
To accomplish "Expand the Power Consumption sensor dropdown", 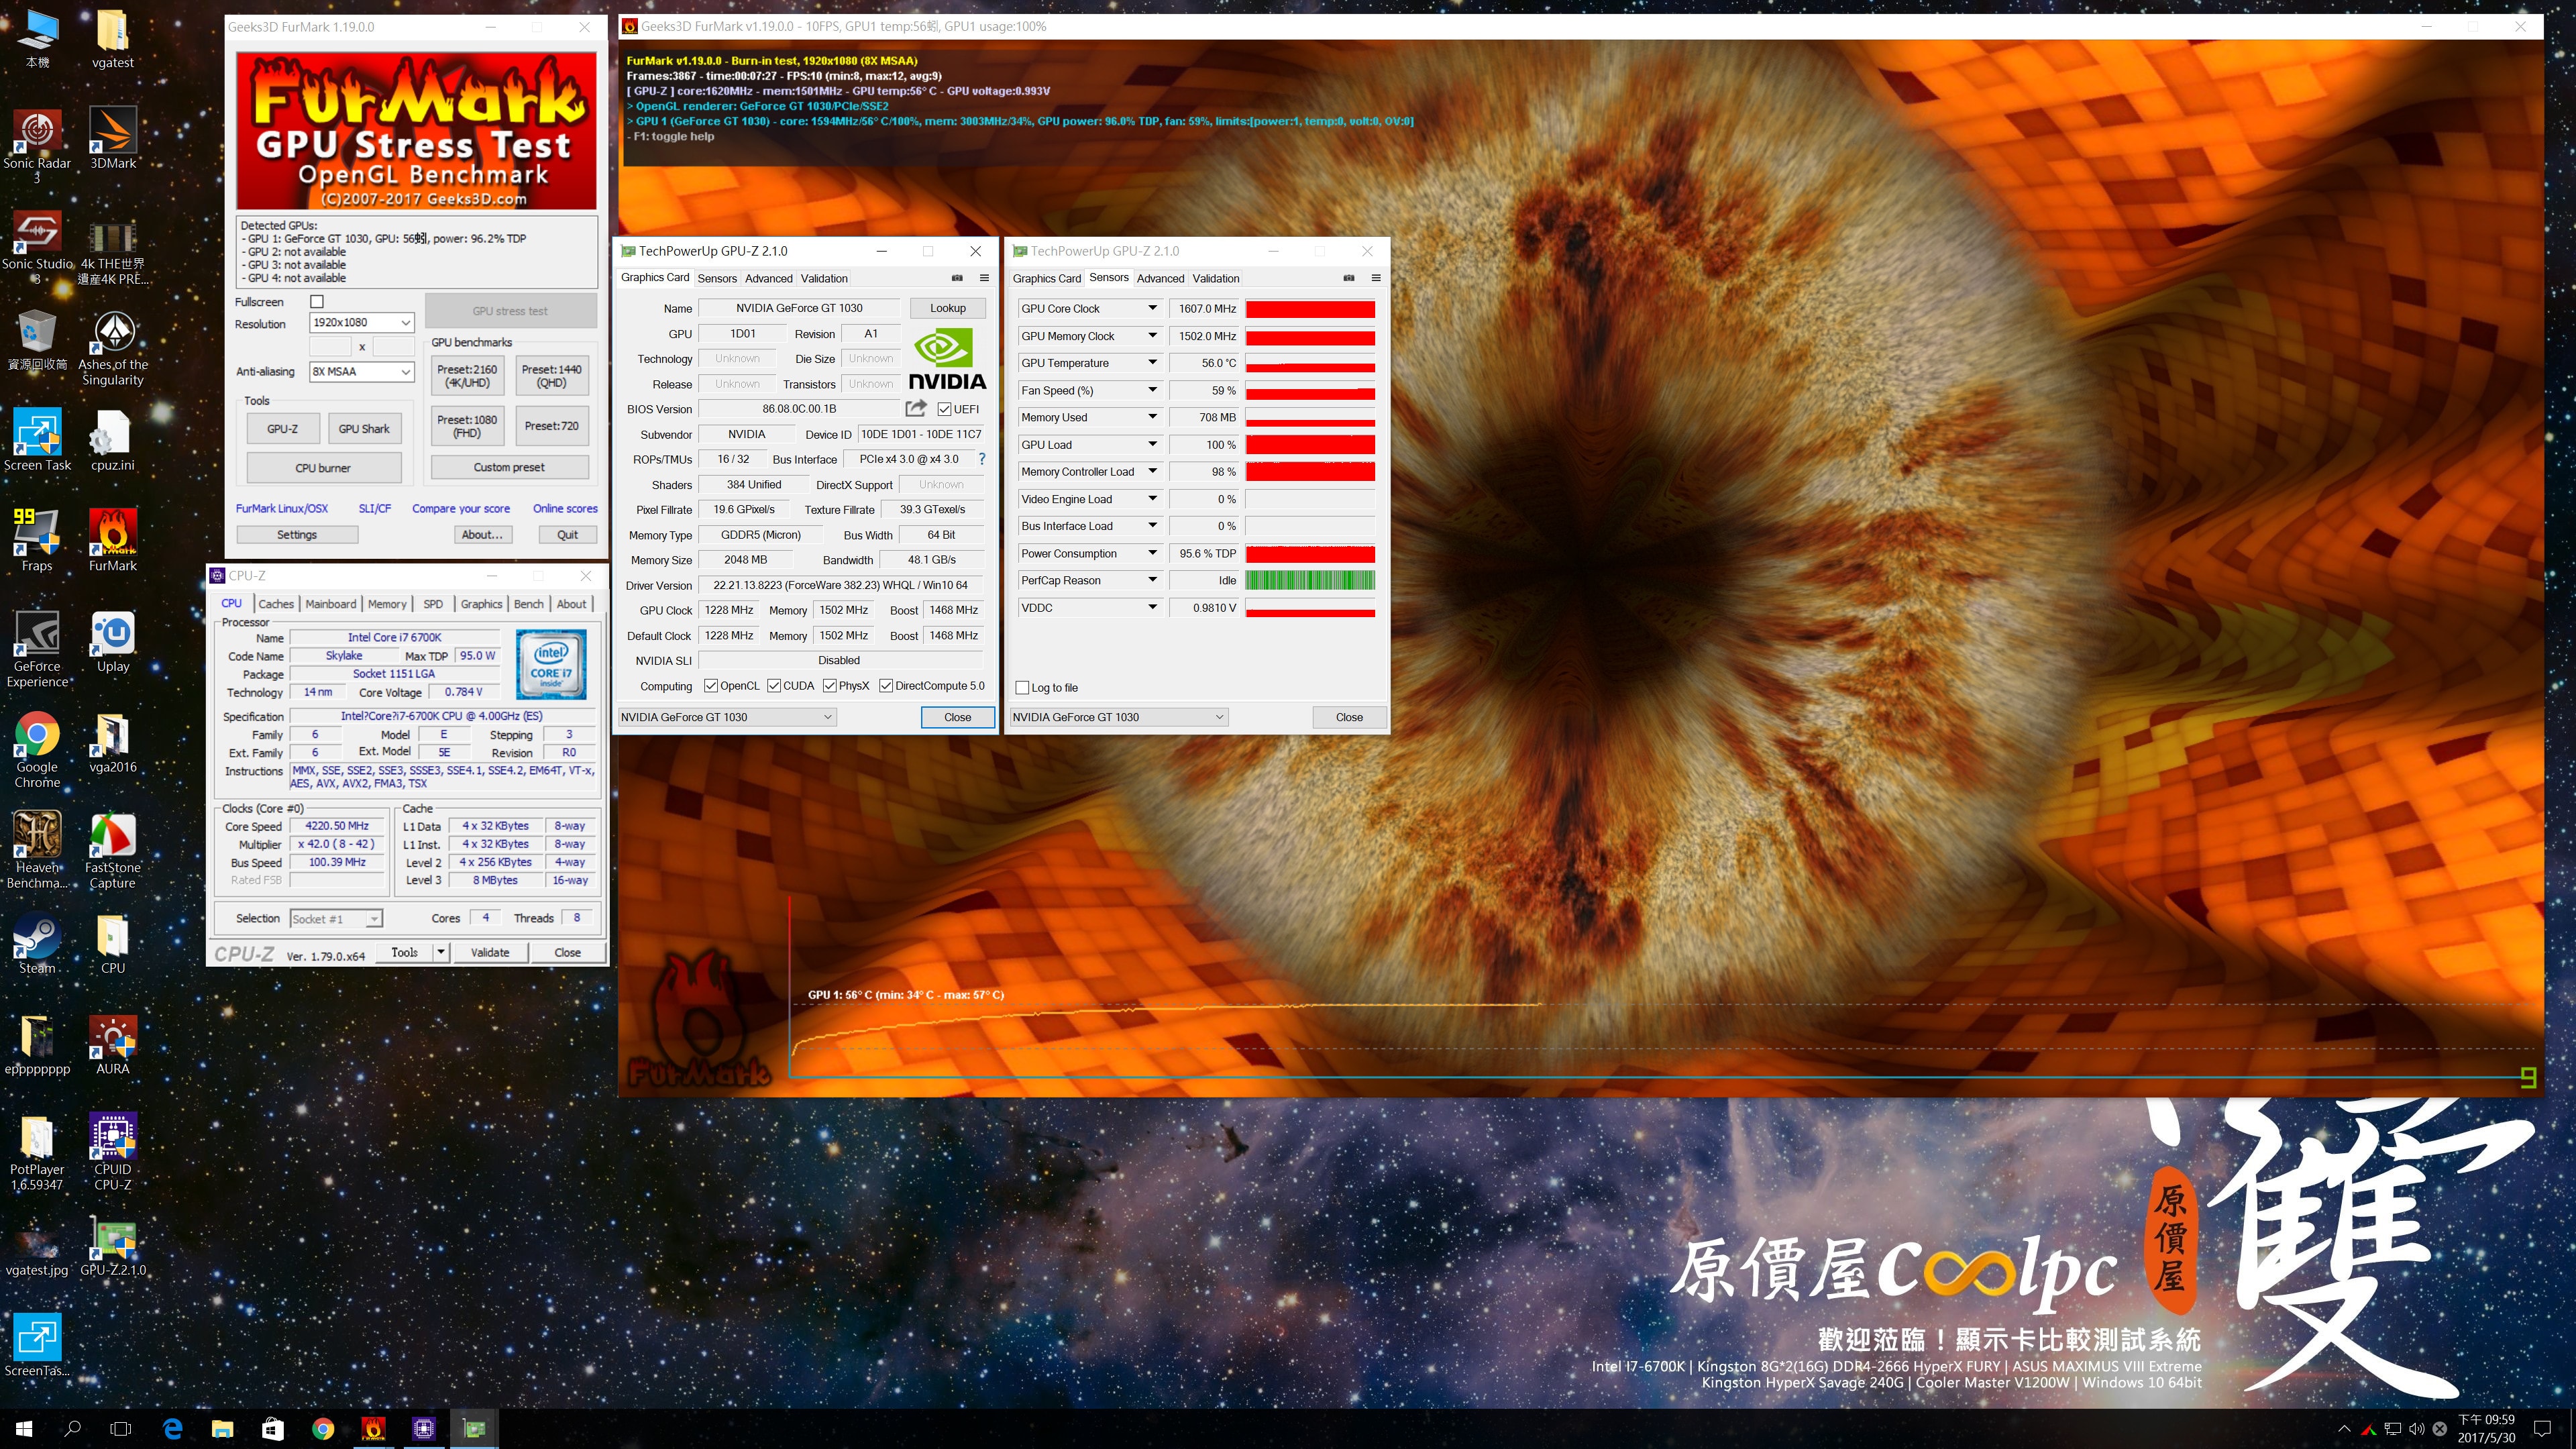I will click(x=1152, y=553).
